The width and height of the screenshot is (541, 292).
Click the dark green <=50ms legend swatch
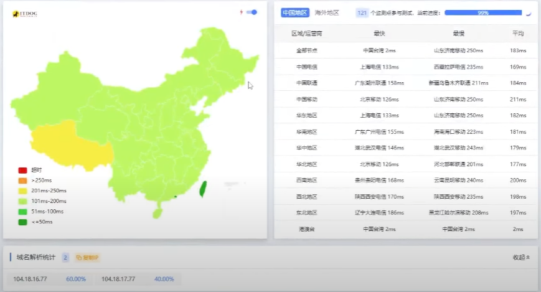(x=22, y=222)
